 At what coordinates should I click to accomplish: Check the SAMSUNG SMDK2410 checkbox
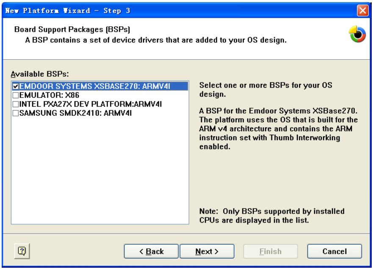16,113
